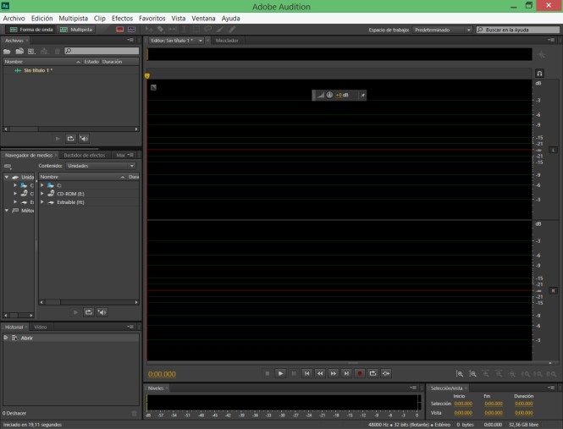Toggle loop playback in Archivos panel
563x429 pixels.
[71, 139]
